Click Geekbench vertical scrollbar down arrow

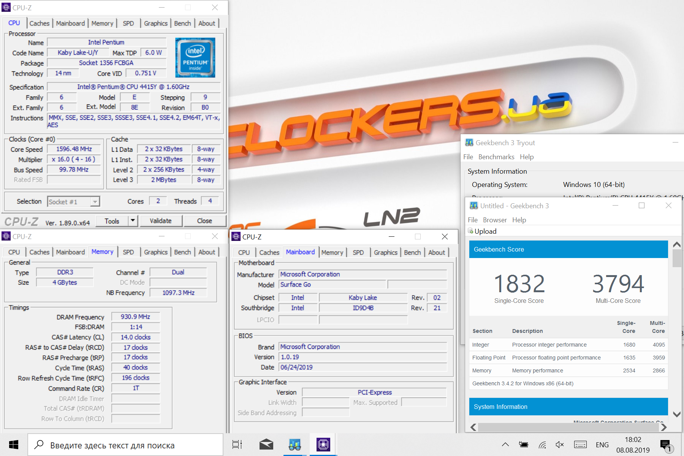677,414
